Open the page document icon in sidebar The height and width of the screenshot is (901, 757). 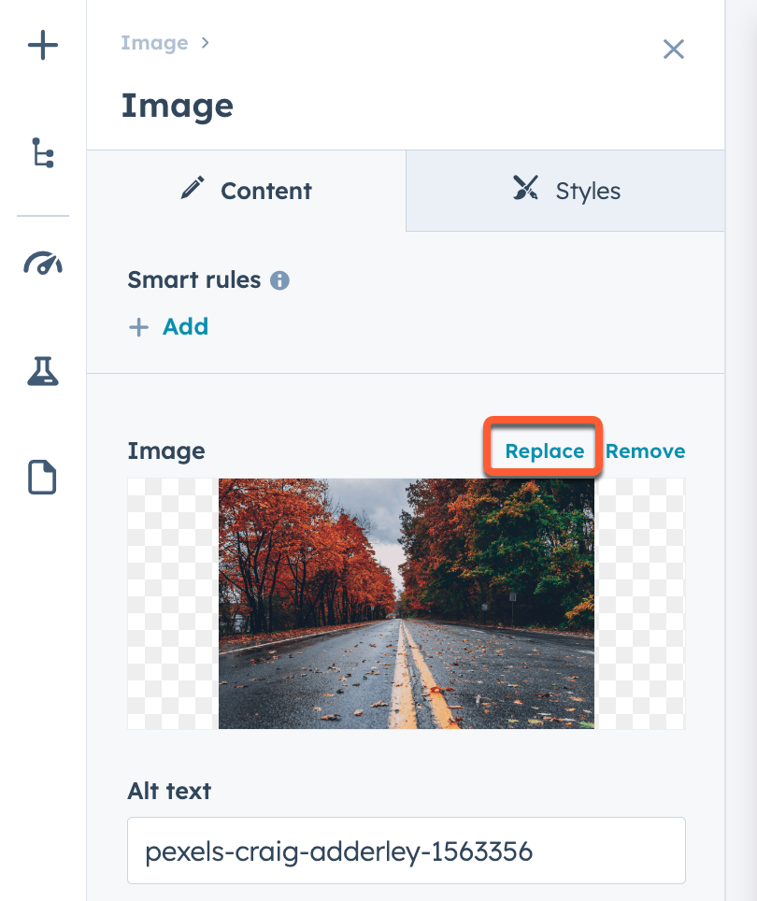point(42,477)
